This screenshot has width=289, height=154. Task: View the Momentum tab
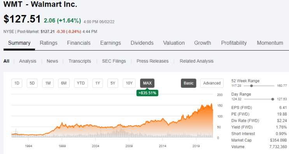click(x=270, y=43)
